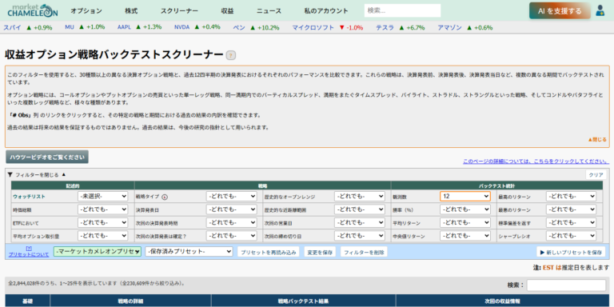Open the 決算発表日 dropdown
This screenshot has height=307, width=614.
[x=231, y=209]
